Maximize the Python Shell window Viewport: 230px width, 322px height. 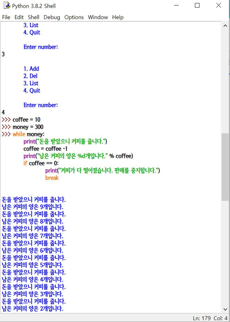[x=197, y=6]
